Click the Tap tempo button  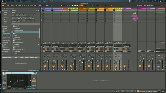coord(16,5)
